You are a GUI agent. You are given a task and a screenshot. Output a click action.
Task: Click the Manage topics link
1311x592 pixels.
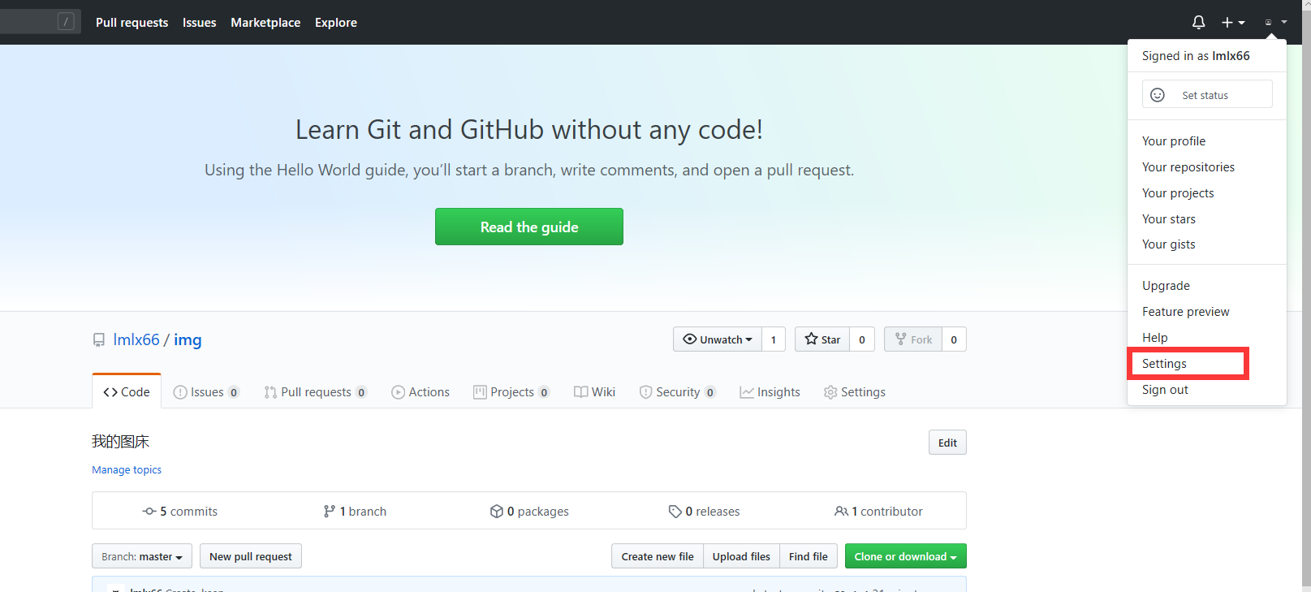[x=127, y=469]
